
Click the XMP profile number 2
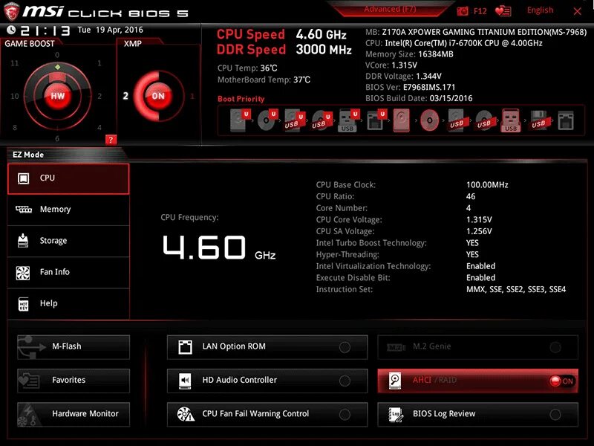click(125, 96)
